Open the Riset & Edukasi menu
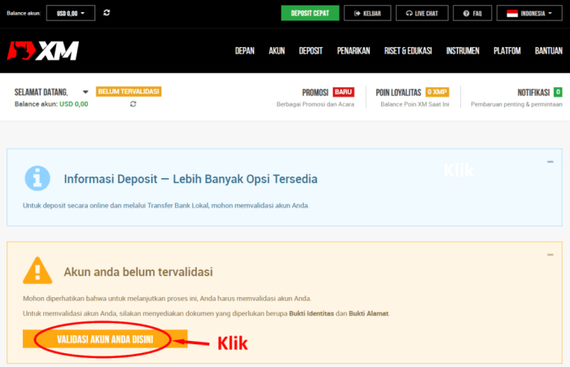This screenshot has width=570, height=367. [x=408, y=51]
